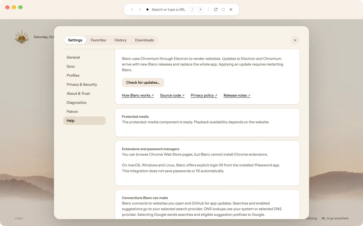This screenshot has height=226, width=363.
Task: Open the Profiles settings section
Action: pos(84,75)
